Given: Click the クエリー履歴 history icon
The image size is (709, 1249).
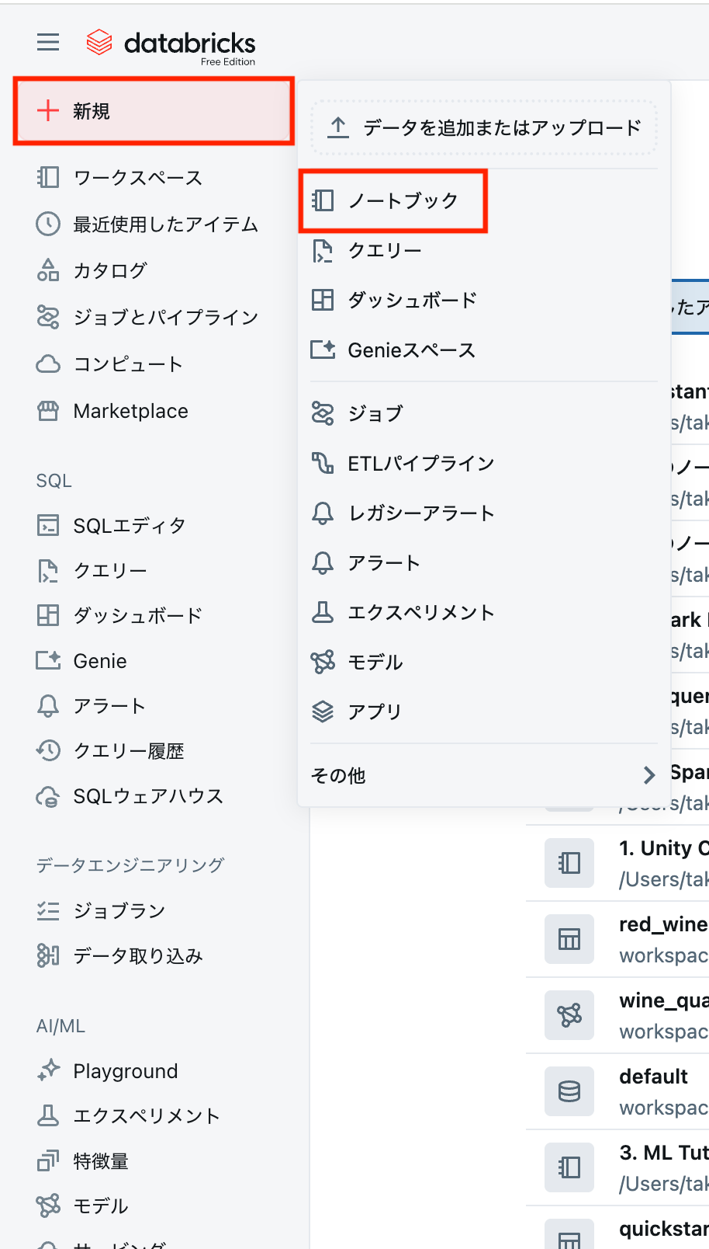Looking at the screenshot, I should (x=48, y=751).
